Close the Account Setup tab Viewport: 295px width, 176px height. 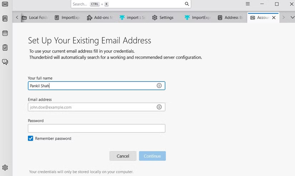click(x=274, y=17)
